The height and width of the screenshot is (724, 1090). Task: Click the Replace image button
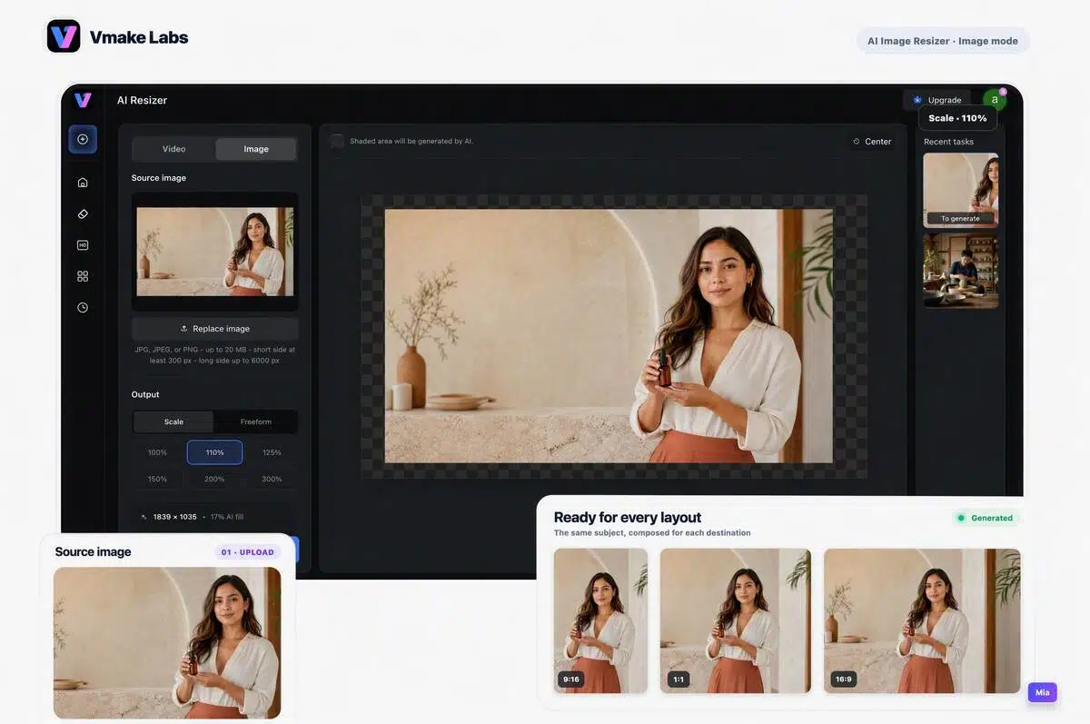(x=215, y=329)
